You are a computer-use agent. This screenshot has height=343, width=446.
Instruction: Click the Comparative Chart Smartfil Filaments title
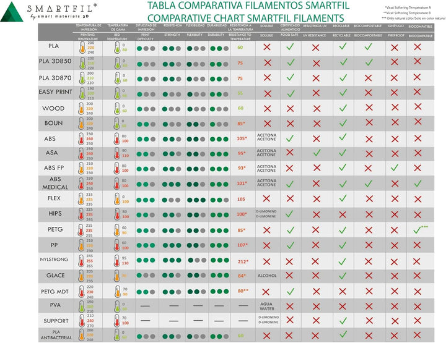[246, 18]
